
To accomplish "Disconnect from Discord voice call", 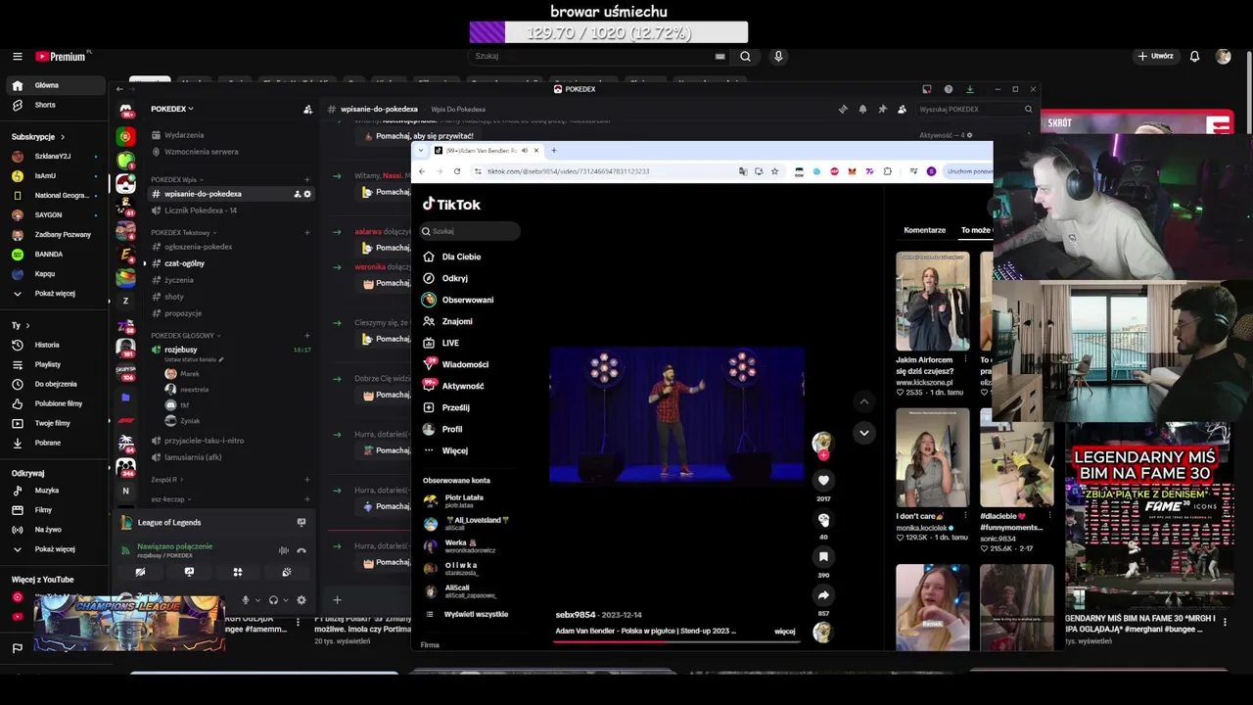I will pos(302,550).
